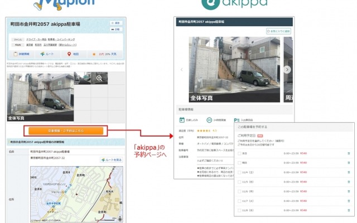
Task: Check the 11/8 (水) date checkbox
Action: pyautogui.click(x=239, y=211)
